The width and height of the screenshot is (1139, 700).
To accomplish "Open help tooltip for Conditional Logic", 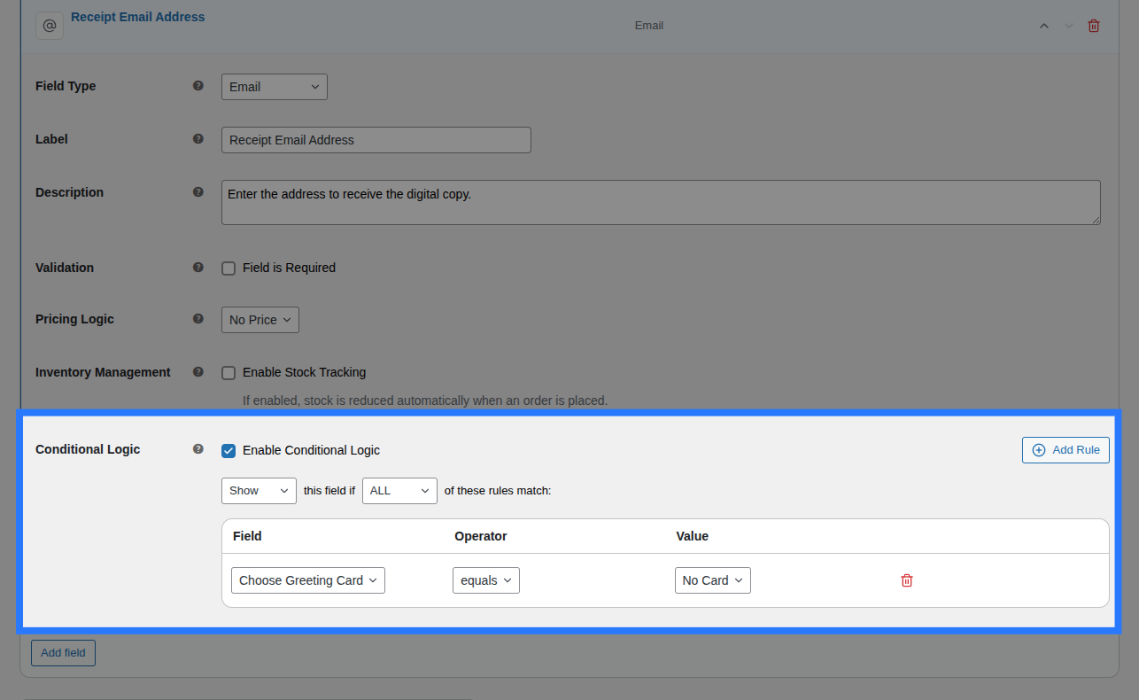I will coord(198,449).
